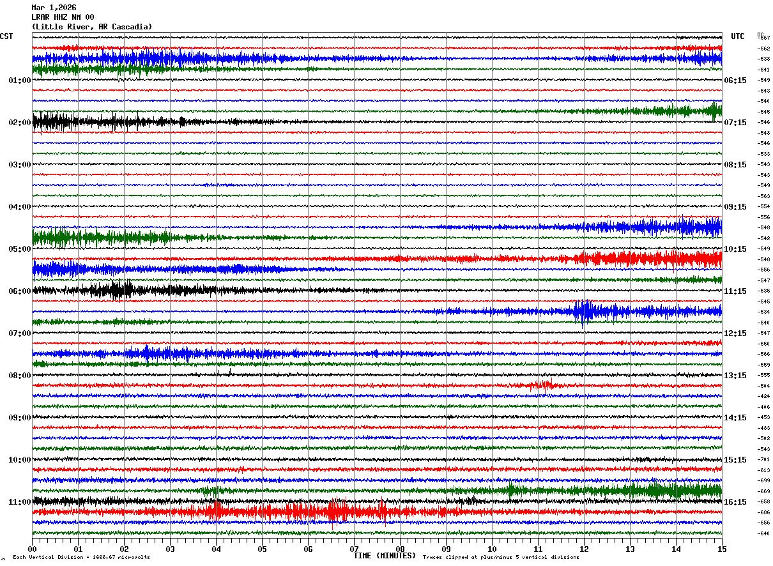Click the 16:15 UTC time marker
This screenshot has width=773, height=566.
click(x=735, y=502)
